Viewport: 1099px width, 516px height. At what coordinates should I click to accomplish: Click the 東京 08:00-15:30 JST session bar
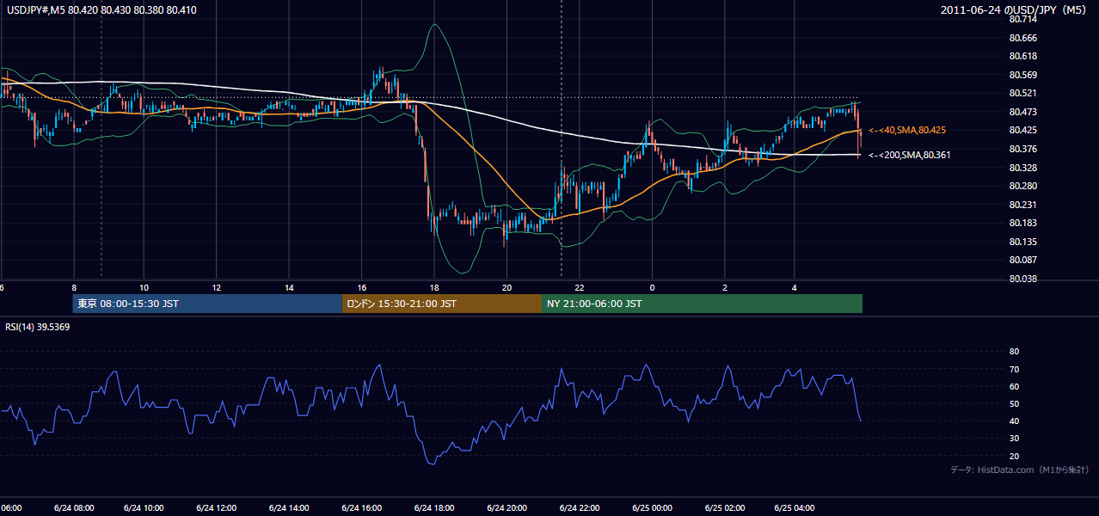click(207, 304)
